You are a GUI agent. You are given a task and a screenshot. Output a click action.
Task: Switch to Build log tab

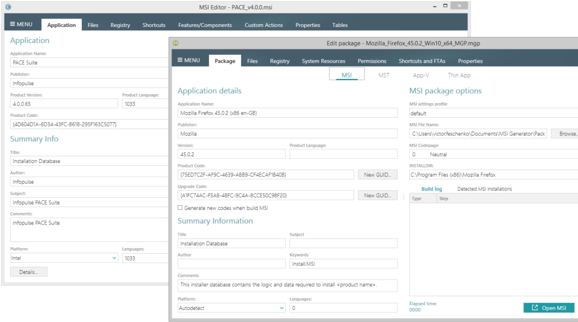pos(431,189)
